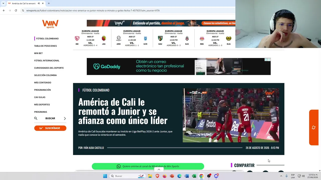Go to Selección Colombia section
Screen dimensions: 321x180
(45, 75)
